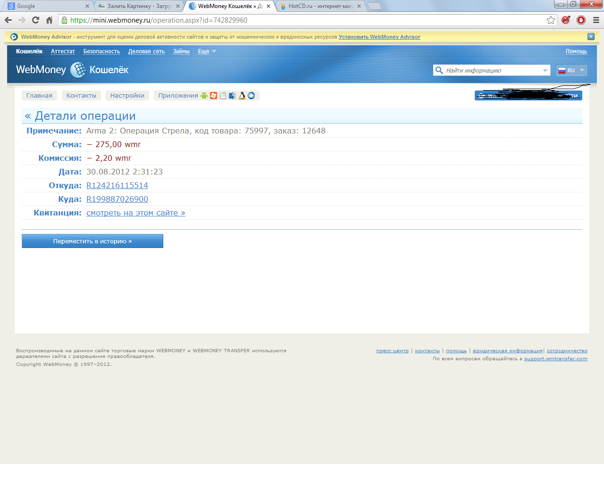
Task: Open sender wallet R124216115514
Action: tap(117, 186)
